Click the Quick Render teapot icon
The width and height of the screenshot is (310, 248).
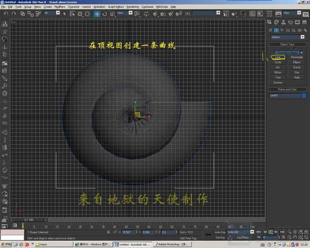[306, 14]
